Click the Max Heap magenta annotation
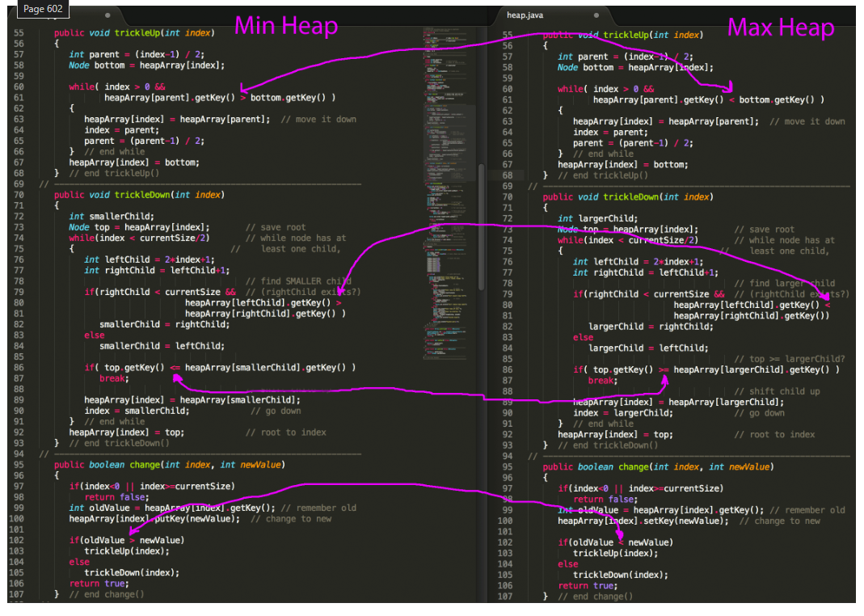The image size is (864, 616). click(x=781, y=27)
